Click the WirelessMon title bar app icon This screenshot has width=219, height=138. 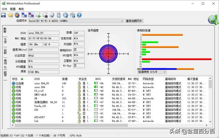[4, 3]
